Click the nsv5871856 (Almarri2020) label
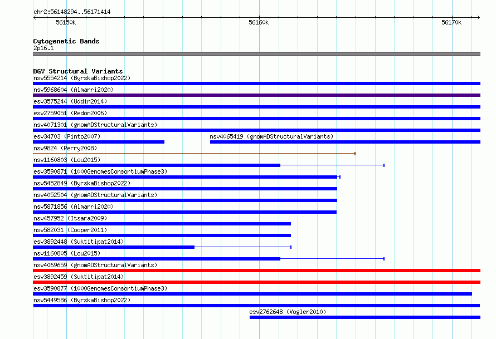 click(74, 207)
